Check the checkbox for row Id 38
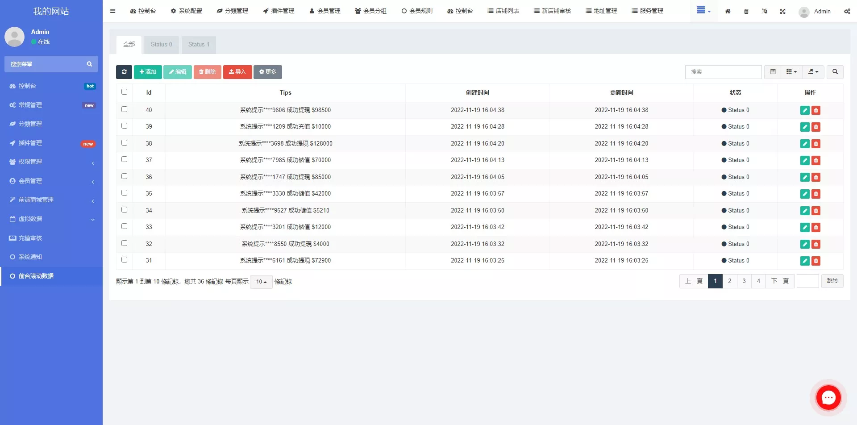Image resolution: width=857 pixels, height=425 pixels. coord(125,143)
